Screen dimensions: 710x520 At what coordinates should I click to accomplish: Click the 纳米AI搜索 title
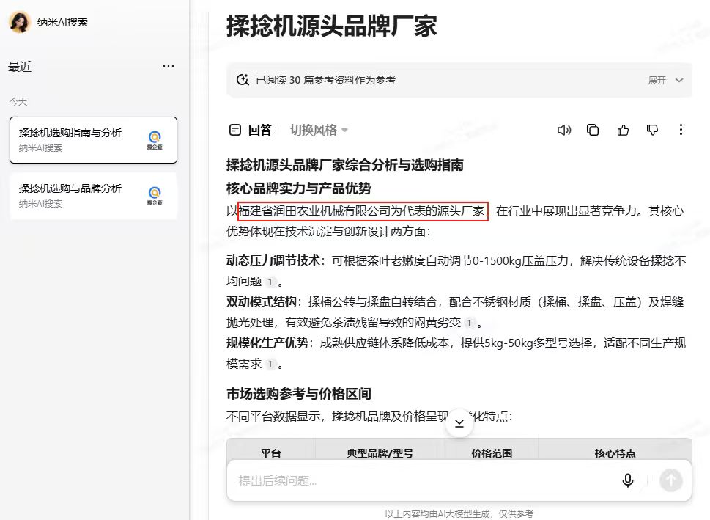point(62,22)
